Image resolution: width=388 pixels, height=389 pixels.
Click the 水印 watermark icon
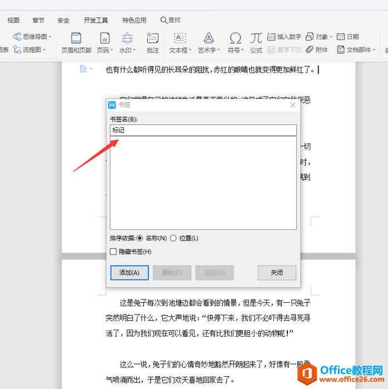tap(127, 38)
